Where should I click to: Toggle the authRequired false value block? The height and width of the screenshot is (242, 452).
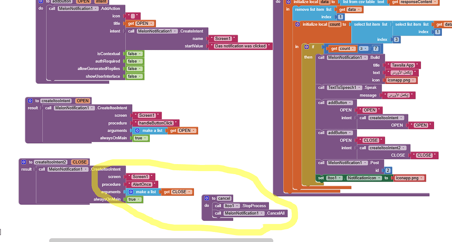click(x=135, y=61)
